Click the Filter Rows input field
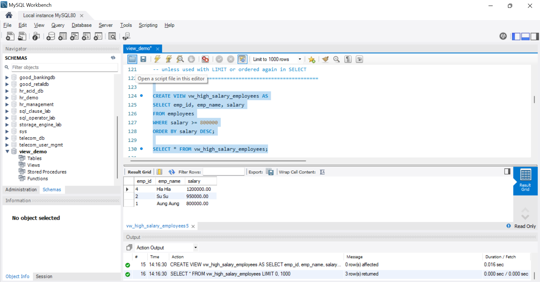The width and height of the screenshot is (540, 282). coord(223,172)
